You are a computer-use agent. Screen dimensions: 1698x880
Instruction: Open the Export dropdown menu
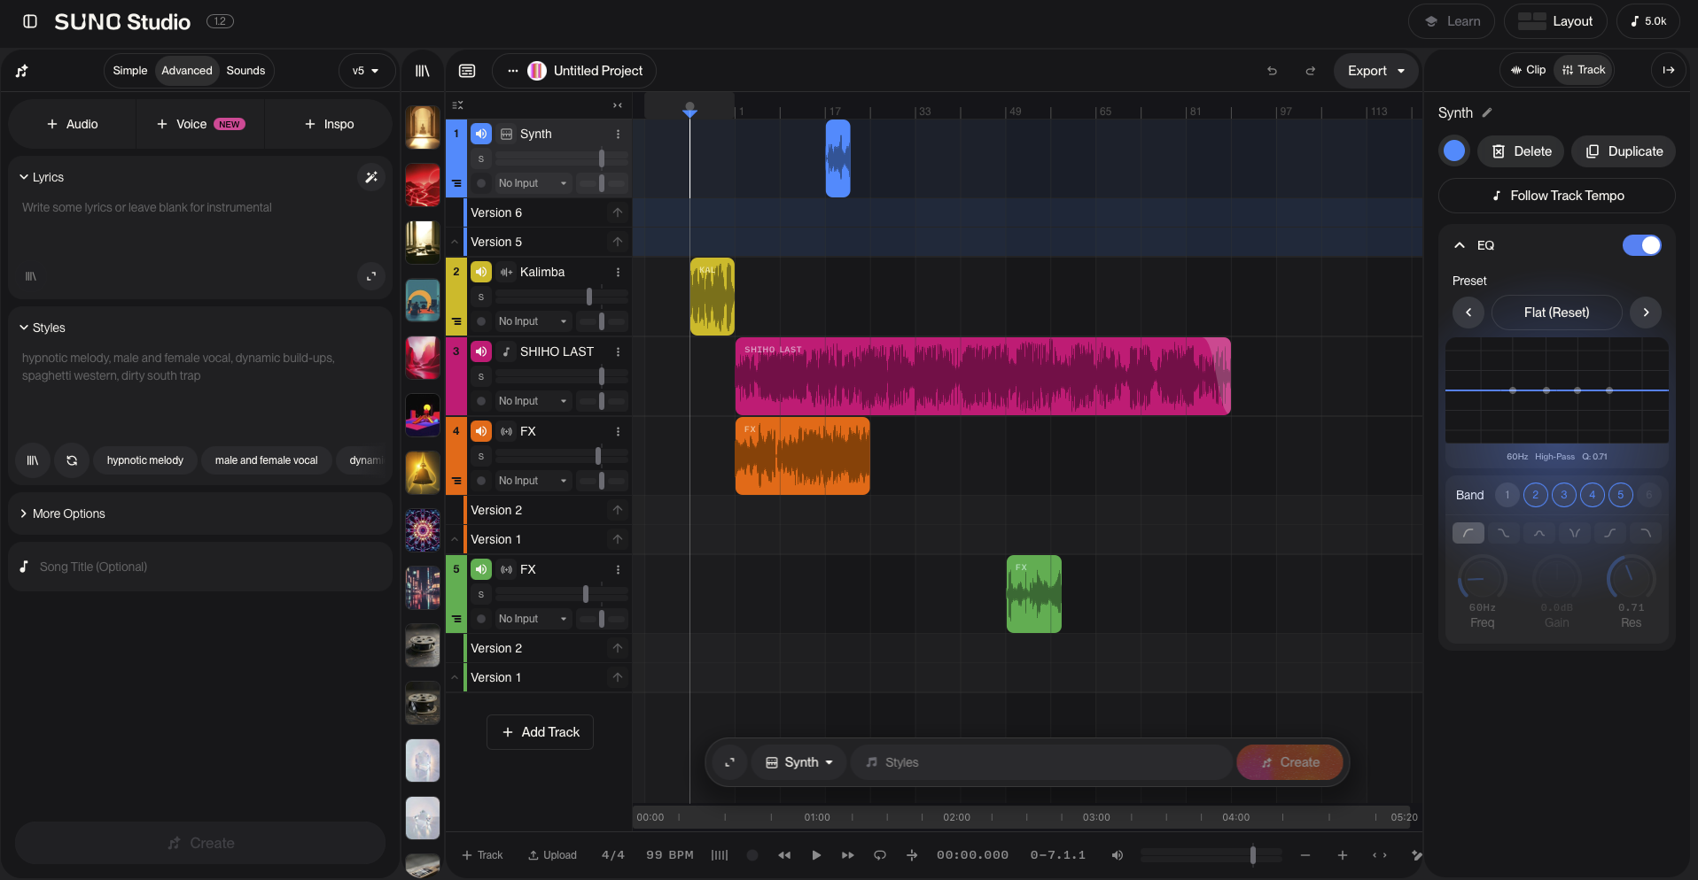pyautogui.click(x=1375, y=71)
